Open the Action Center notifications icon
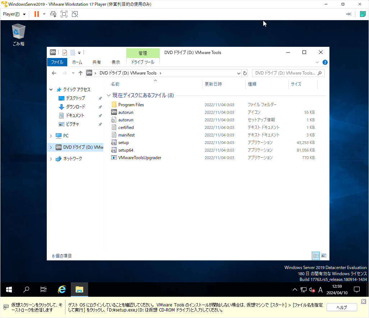 [357, 290]
